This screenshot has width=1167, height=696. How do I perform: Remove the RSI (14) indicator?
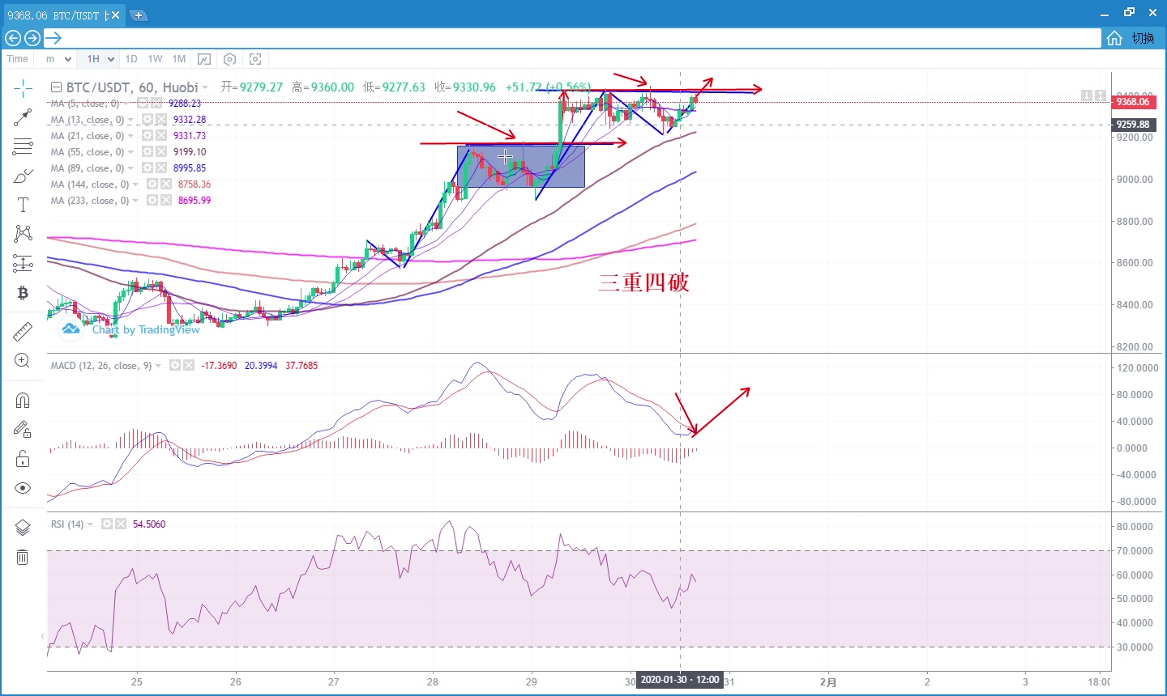(121, 524)
